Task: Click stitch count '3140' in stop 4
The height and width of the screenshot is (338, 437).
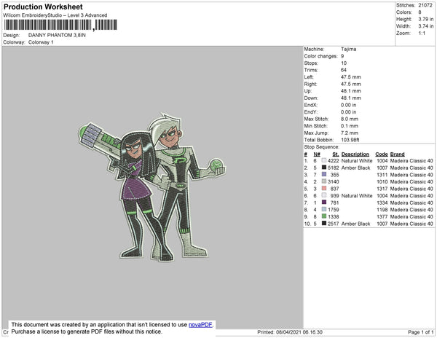Action: [334, 181]
